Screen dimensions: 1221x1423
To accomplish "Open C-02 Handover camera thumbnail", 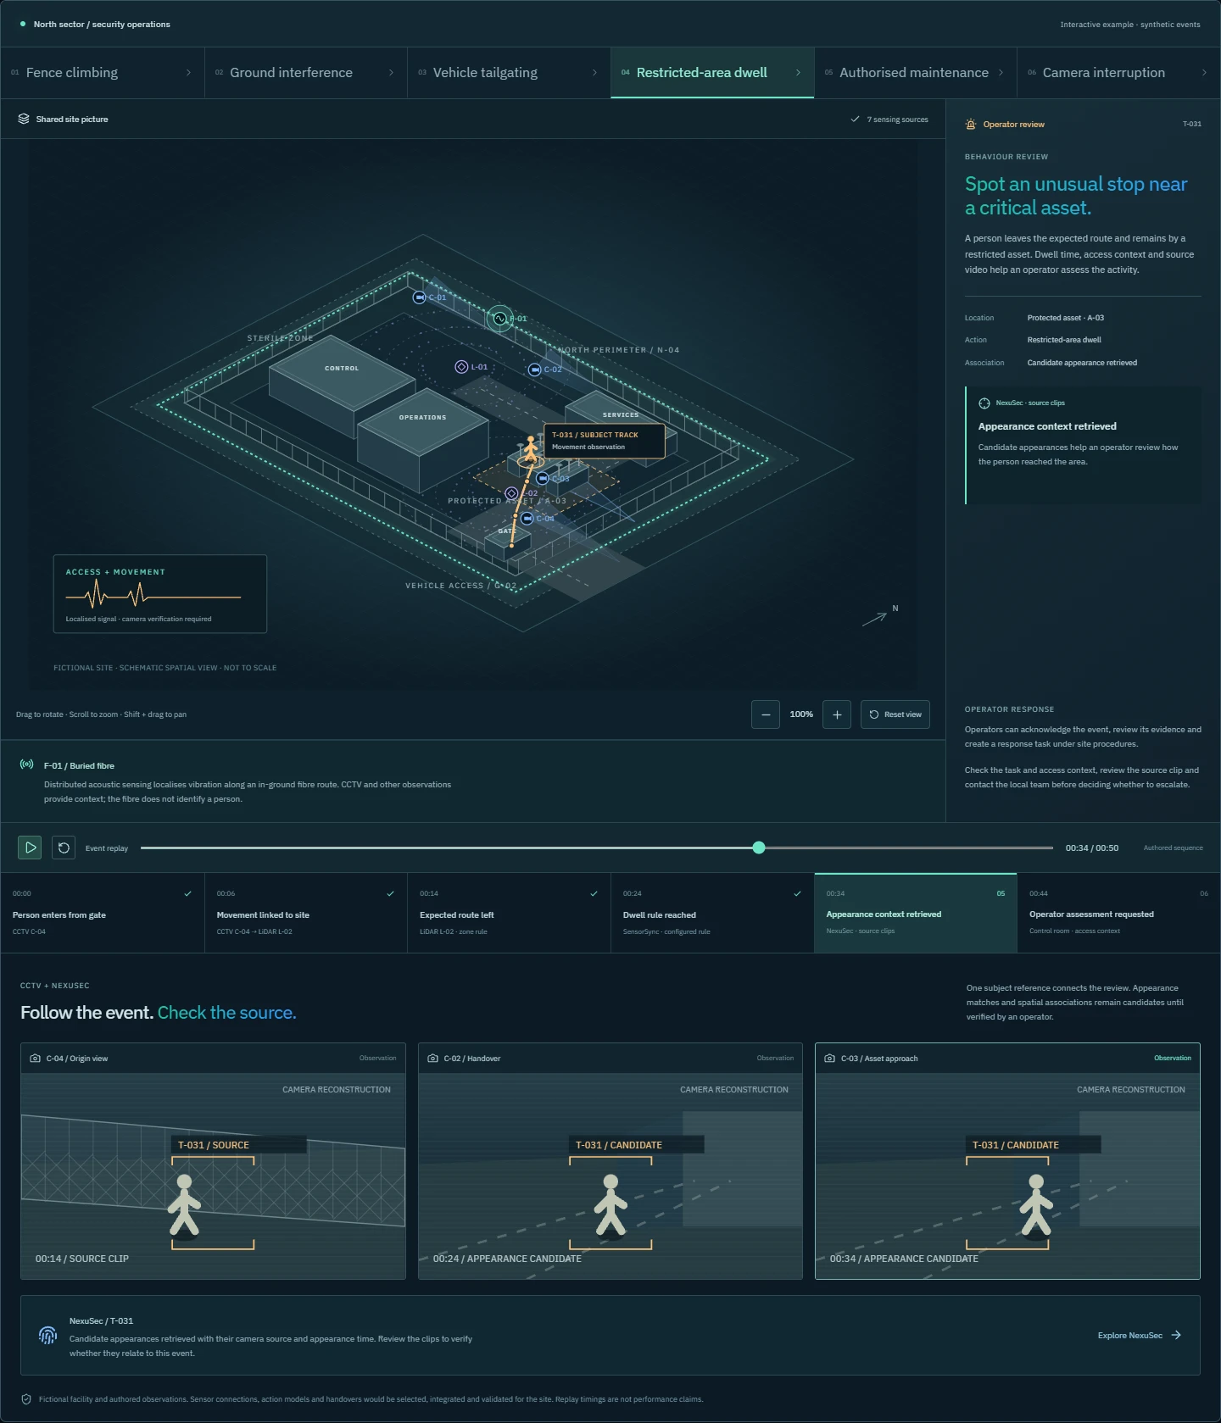I will (x=610, y=1161).
